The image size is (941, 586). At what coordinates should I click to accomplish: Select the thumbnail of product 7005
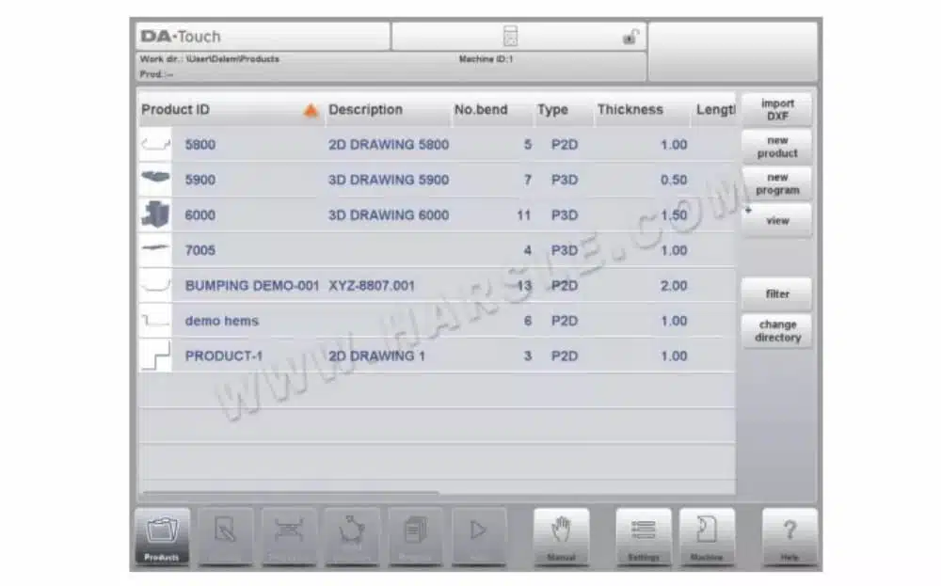click(x=155, y=249)
